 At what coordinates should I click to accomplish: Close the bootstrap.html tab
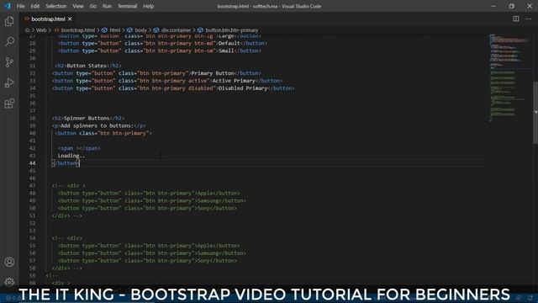tap(70, 19)
